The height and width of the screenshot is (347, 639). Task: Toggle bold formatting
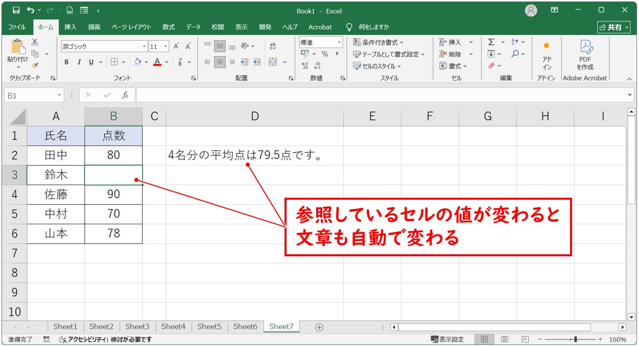[x=66, y=62]
